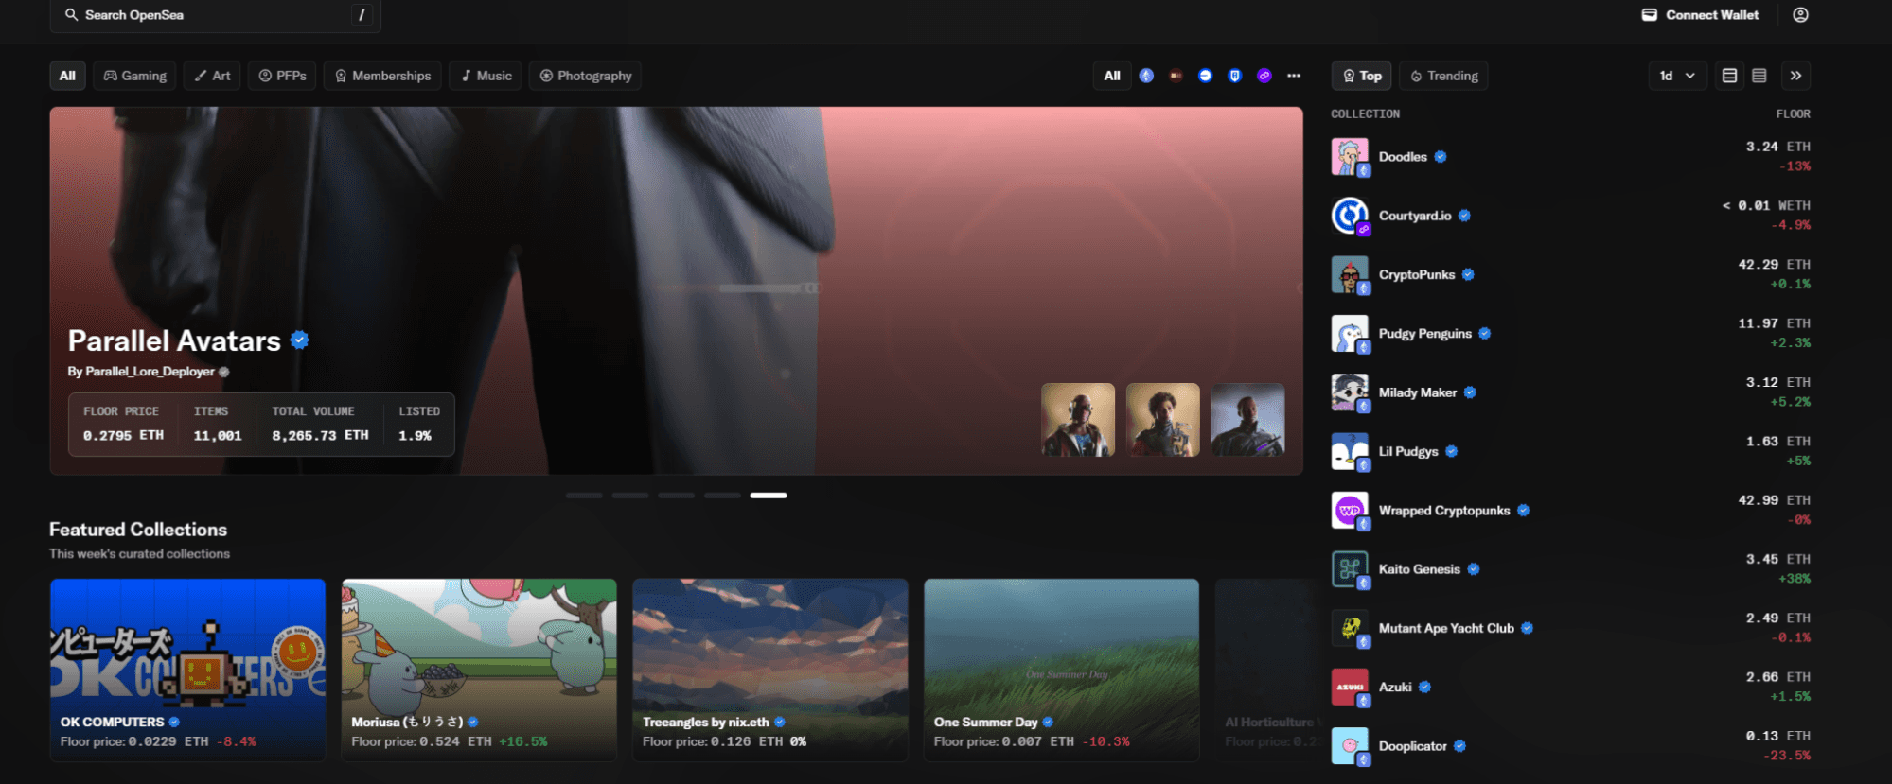Image resolution: width=1892 pixels, height=784 pixels.
Task: Open the Dooplicator collection
Action: tap(1571, 746)
